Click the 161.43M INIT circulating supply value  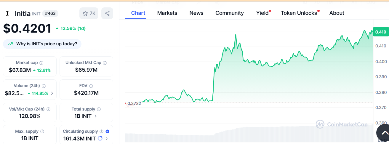tap(79, 138)
